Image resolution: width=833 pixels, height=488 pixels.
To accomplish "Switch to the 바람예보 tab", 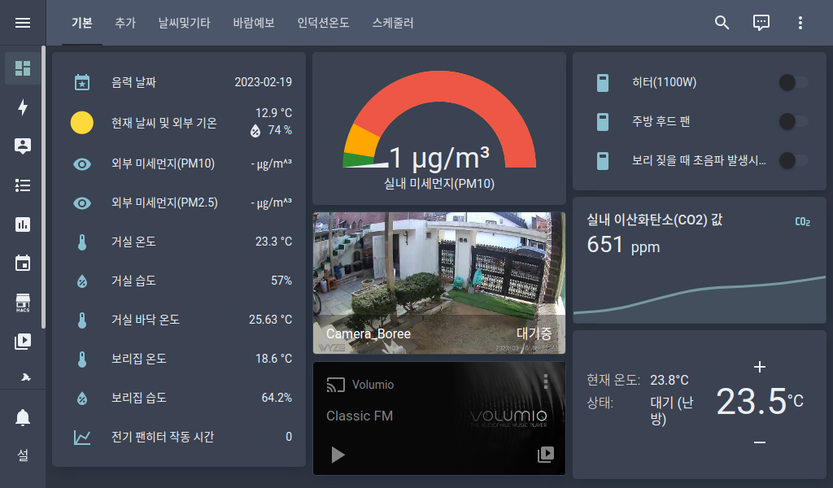I will pyautogui.click(x=254, y=23).
